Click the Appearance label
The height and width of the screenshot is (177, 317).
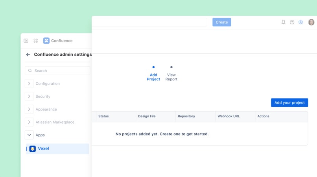point(46,109)
